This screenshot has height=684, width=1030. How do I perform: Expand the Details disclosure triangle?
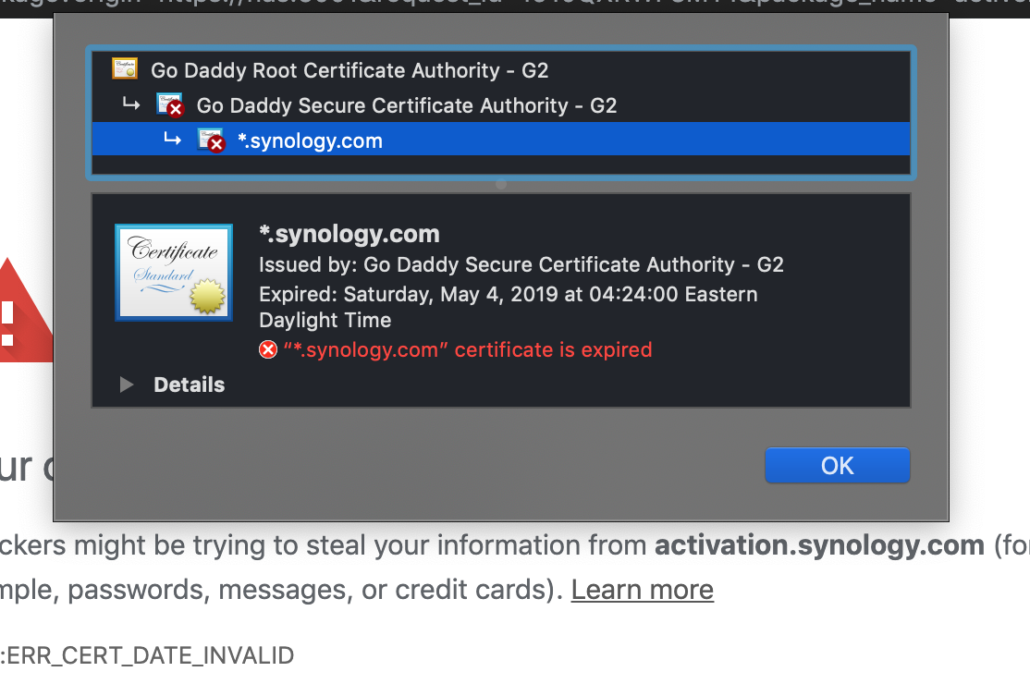126,385
